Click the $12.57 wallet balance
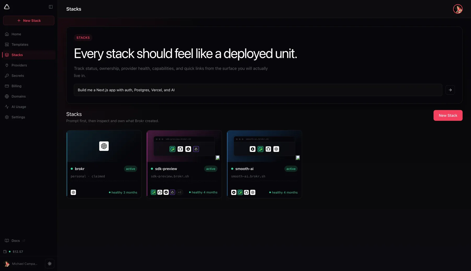Screen dimensions: 471x271 point(13,252)
